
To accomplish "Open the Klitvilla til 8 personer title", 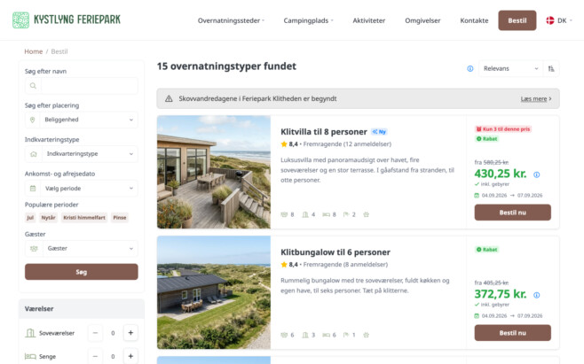I will click(x=324, y=132).
